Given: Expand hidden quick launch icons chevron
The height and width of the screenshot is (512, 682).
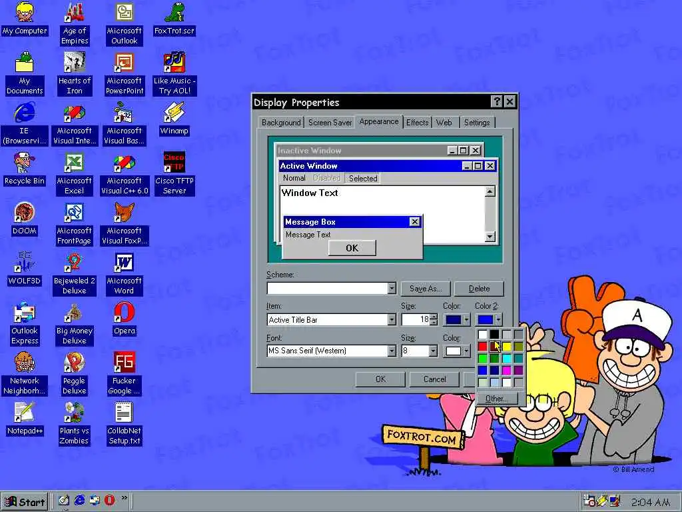Looking at the screenshot, I should [x=124, y=497].
